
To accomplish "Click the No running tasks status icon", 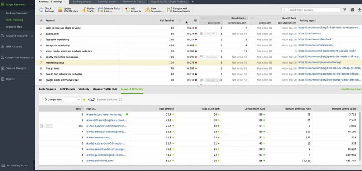I will point(3,165).
